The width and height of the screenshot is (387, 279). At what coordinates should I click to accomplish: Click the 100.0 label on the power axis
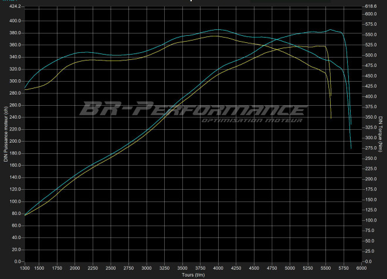14,201
